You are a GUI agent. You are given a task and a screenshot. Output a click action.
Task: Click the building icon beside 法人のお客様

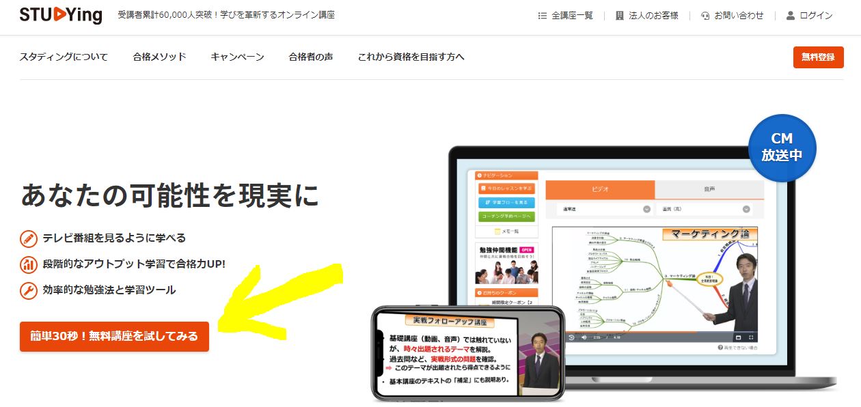(620, 16)
